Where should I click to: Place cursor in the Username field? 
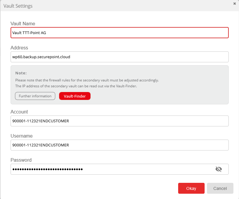point(119,145)
